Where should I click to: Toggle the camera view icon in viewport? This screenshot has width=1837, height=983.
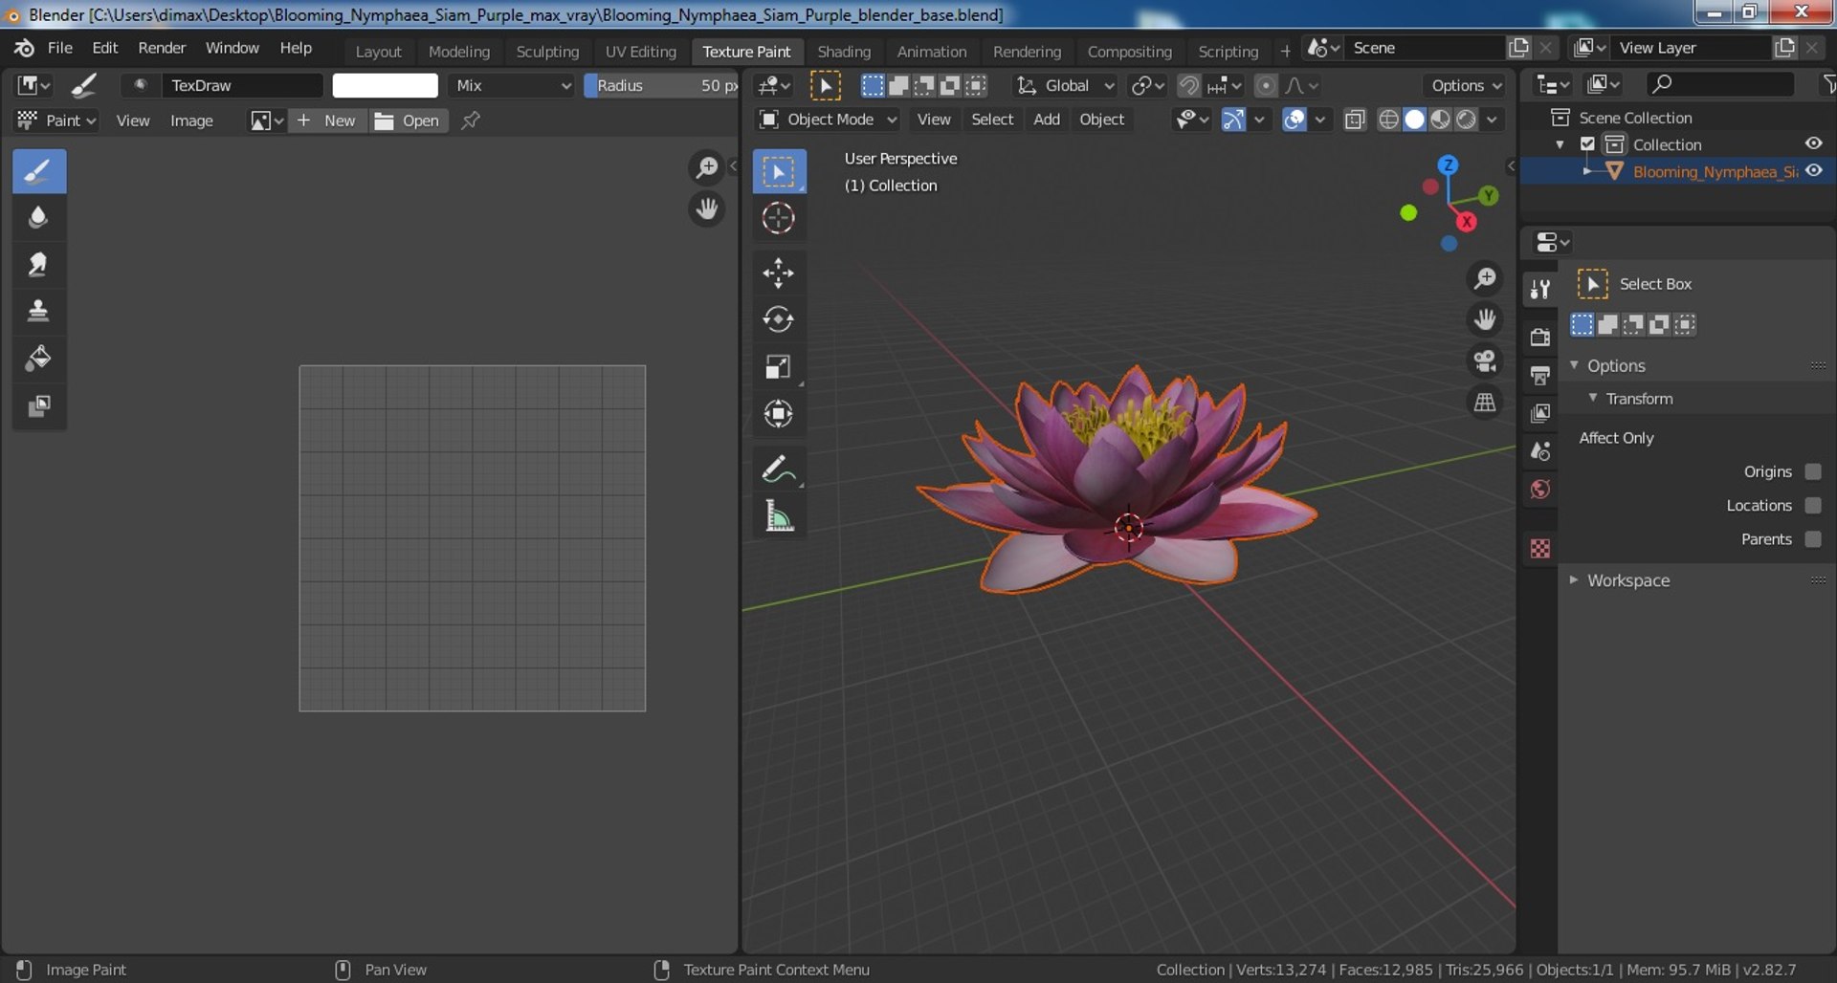1485,360
